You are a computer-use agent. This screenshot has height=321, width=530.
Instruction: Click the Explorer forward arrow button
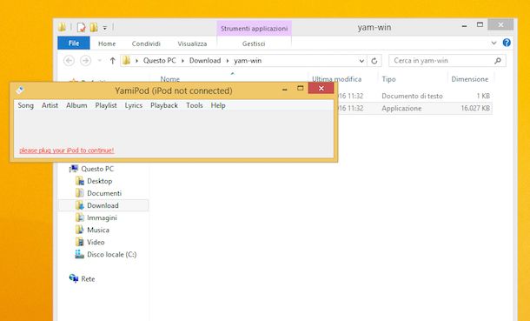[x=85, y=61]
